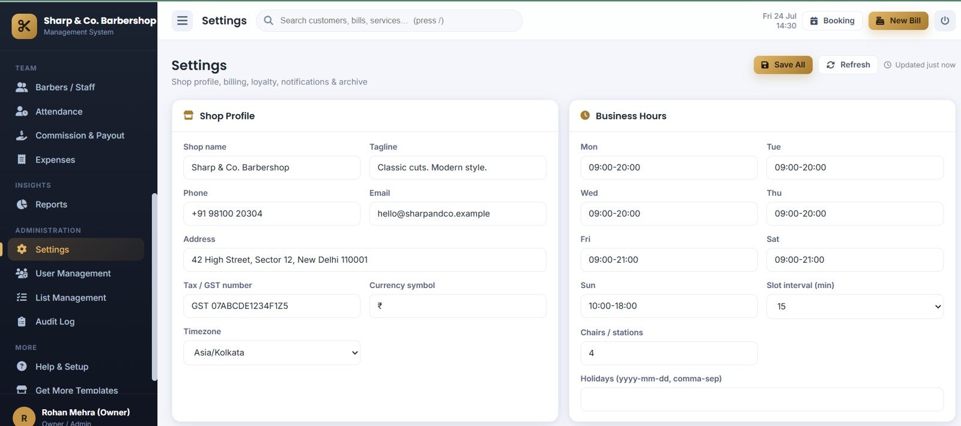Screen dimensions: 961x426
Task: Focus the search customers field
Action: click(x=389, y=20)
